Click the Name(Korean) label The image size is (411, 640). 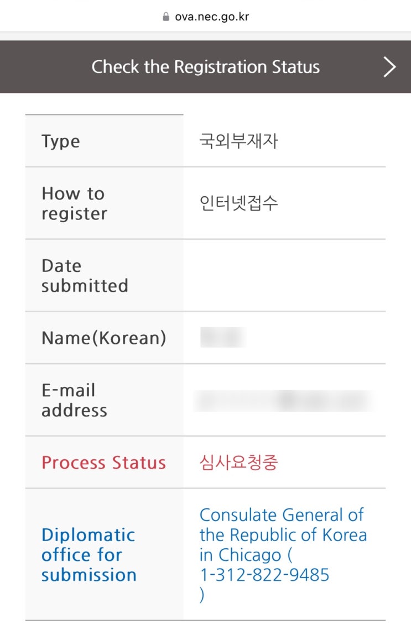104,338
